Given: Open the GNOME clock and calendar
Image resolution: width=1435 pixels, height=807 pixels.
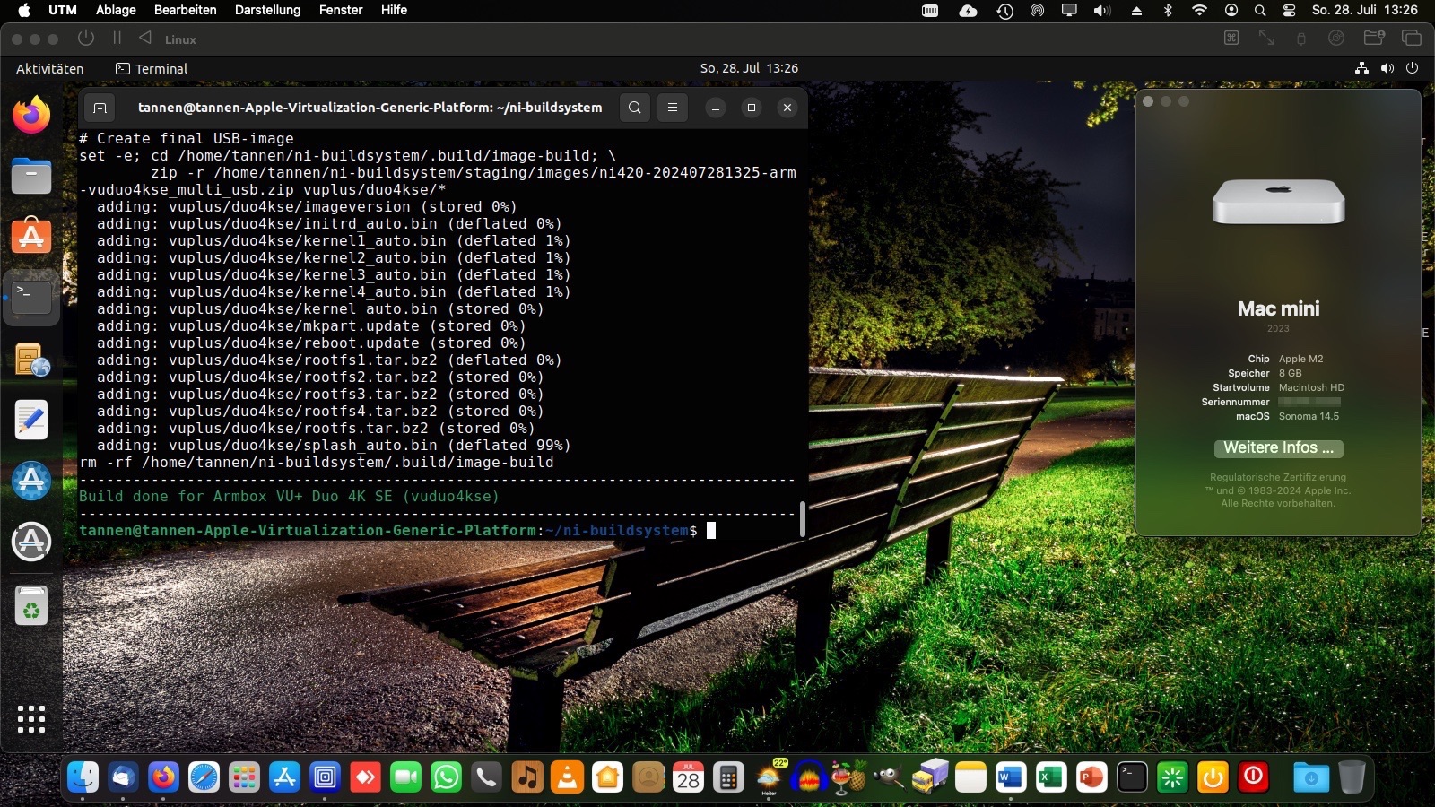Looking at the screenshot, I should pyautogui.click(x=749, y=68).
